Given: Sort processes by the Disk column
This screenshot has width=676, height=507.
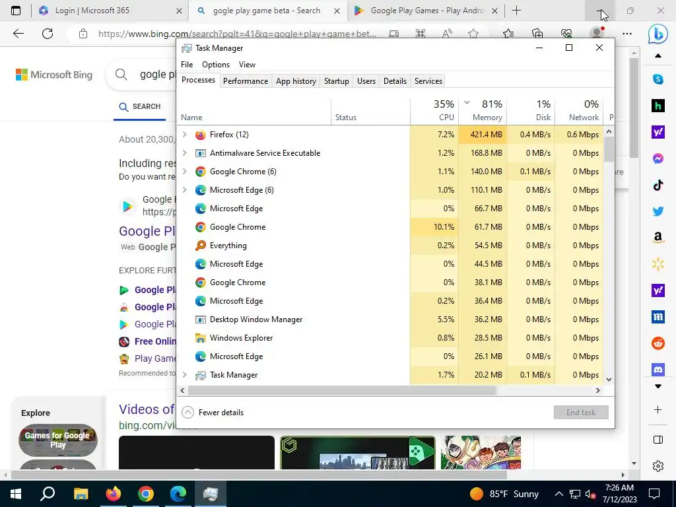Looking at the screenshot, I should (531, 110).
